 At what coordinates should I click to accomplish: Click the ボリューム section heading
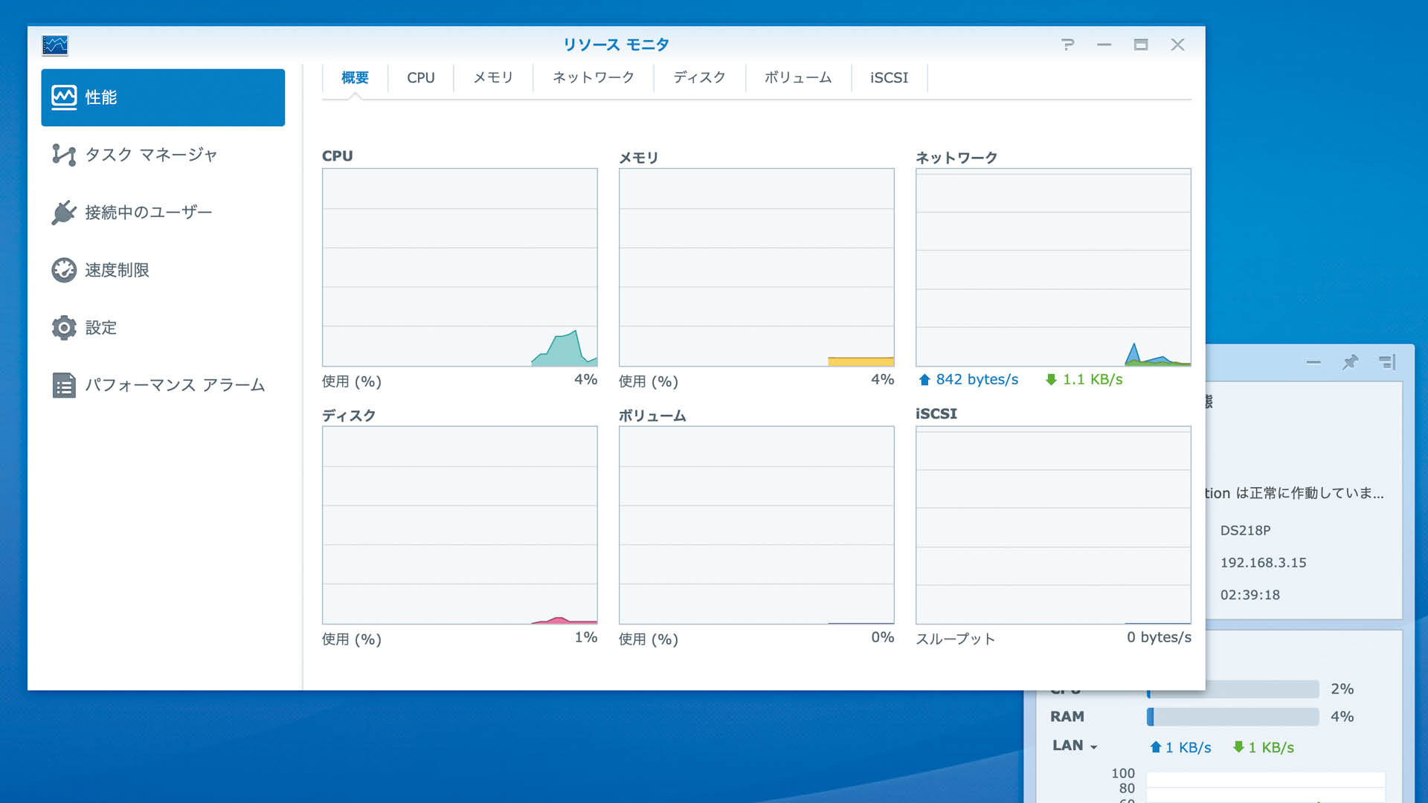[x=652, y=416]
